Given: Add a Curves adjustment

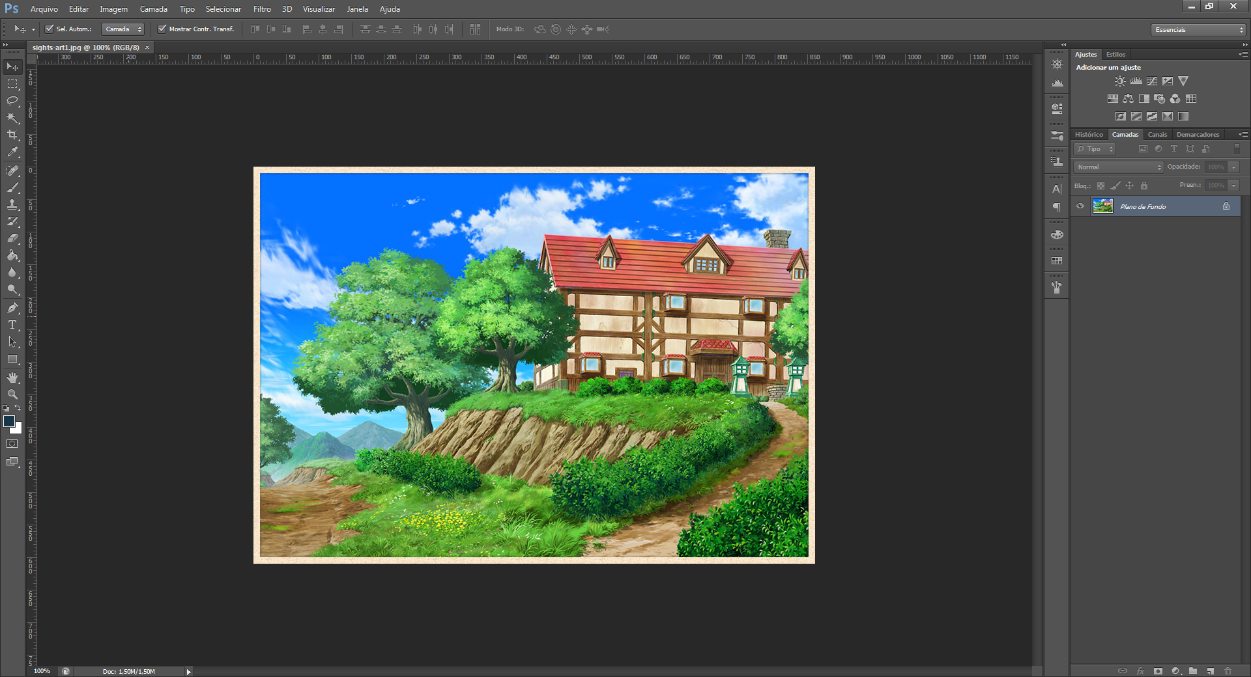Looking at the screenshot, I should coord(1152,81).
